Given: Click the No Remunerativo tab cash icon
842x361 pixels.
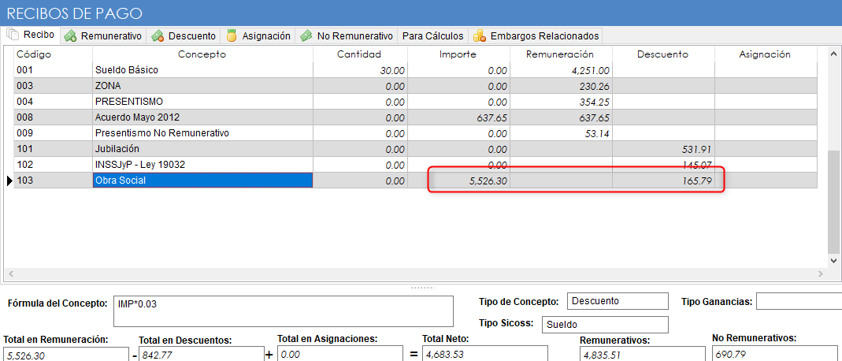Looking at the screenshot, I should [x=306, y=36].
